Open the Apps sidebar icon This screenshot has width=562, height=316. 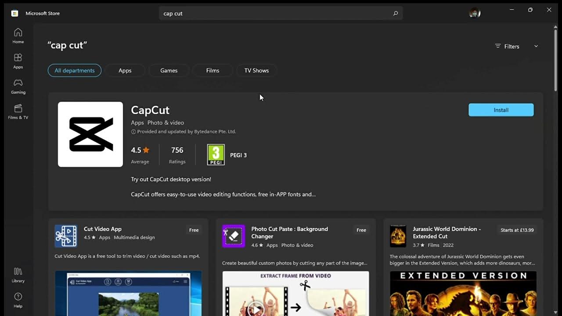pyautogui.click(x=18, y=61)
